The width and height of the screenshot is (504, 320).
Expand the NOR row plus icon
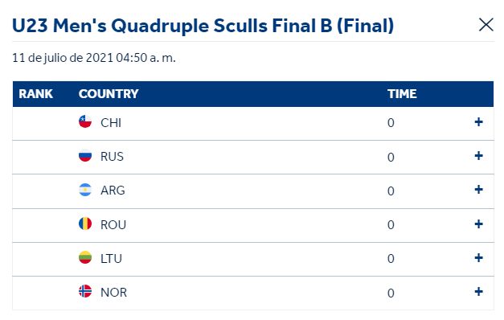pos(478,291)
